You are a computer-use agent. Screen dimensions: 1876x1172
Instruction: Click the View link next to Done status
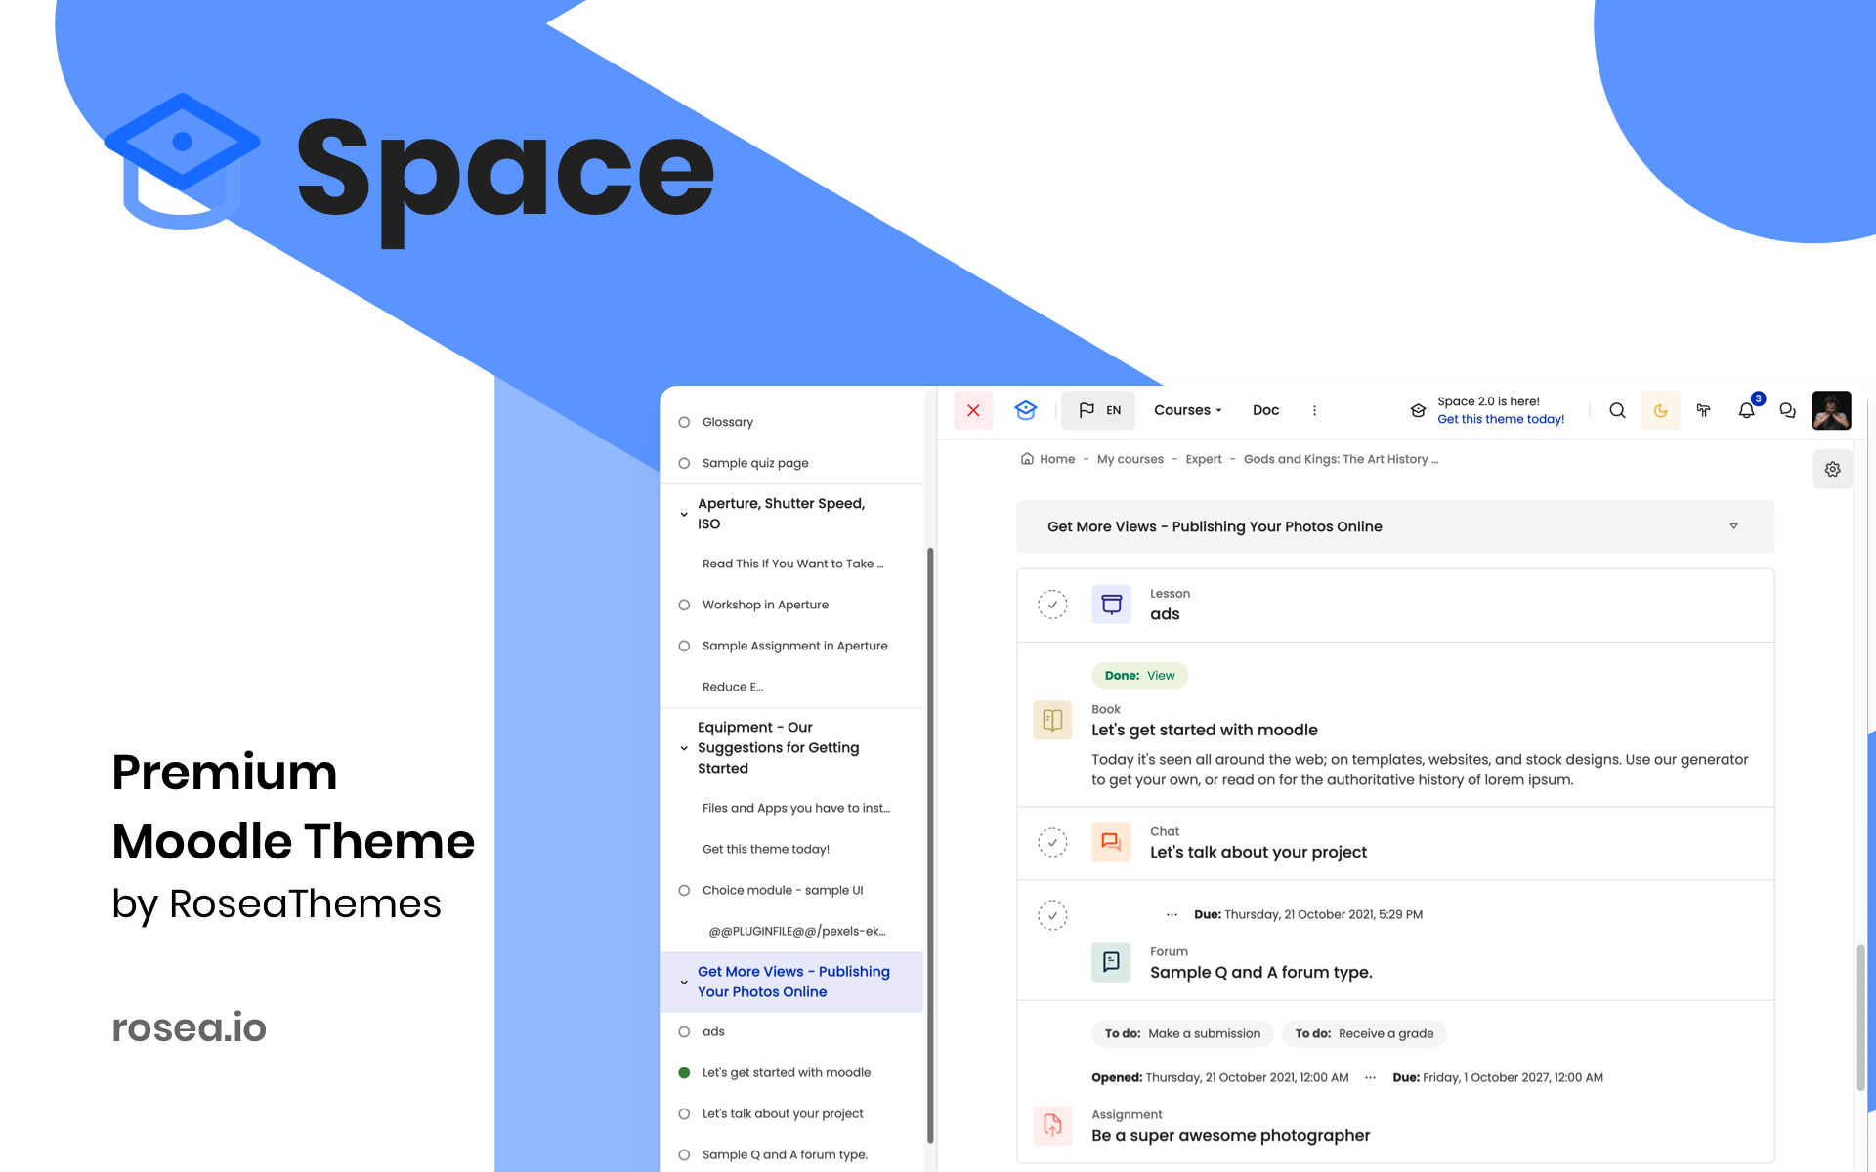coord(1159,675)
